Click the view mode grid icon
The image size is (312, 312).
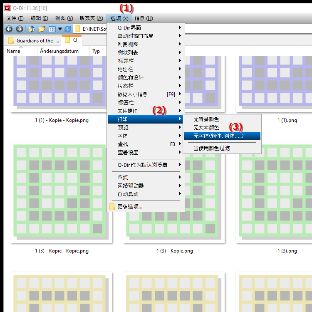52,29
